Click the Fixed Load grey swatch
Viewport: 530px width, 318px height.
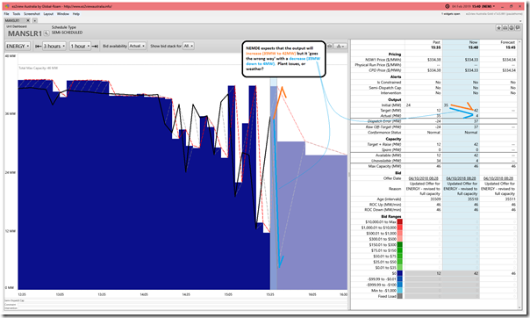400,296
